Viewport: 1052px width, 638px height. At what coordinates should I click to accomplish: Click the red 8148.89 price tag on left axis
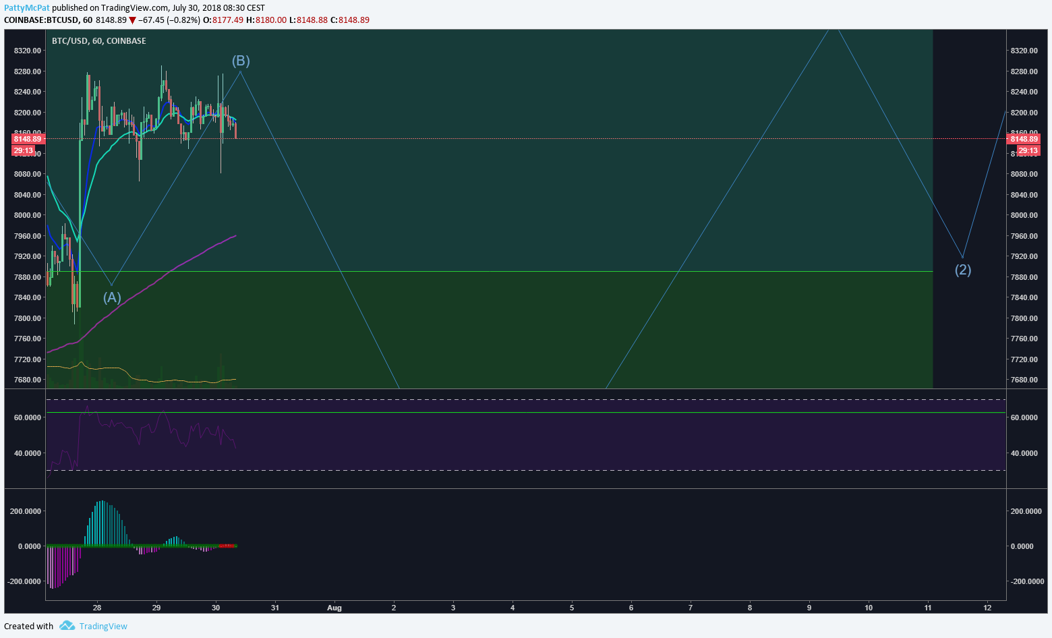(x=28, y=139)
